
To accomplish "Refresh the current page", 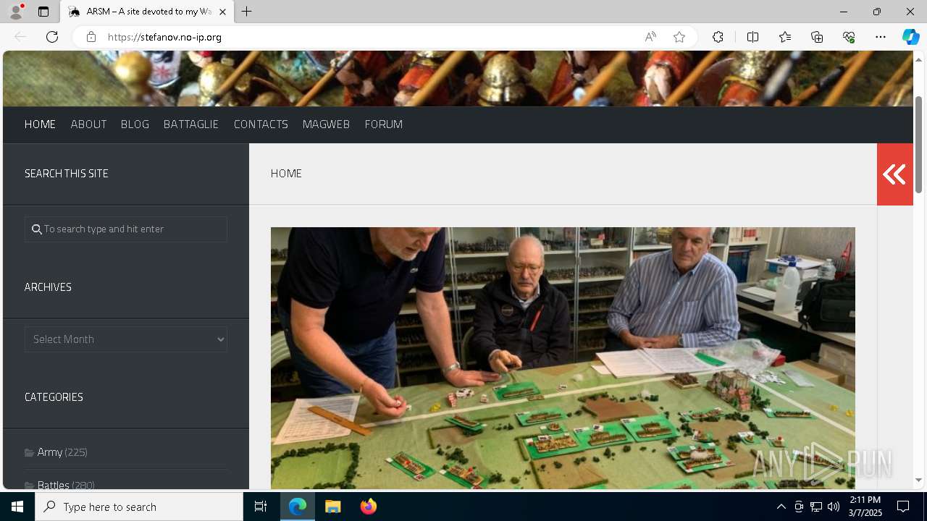I will (x=52, y=37).
